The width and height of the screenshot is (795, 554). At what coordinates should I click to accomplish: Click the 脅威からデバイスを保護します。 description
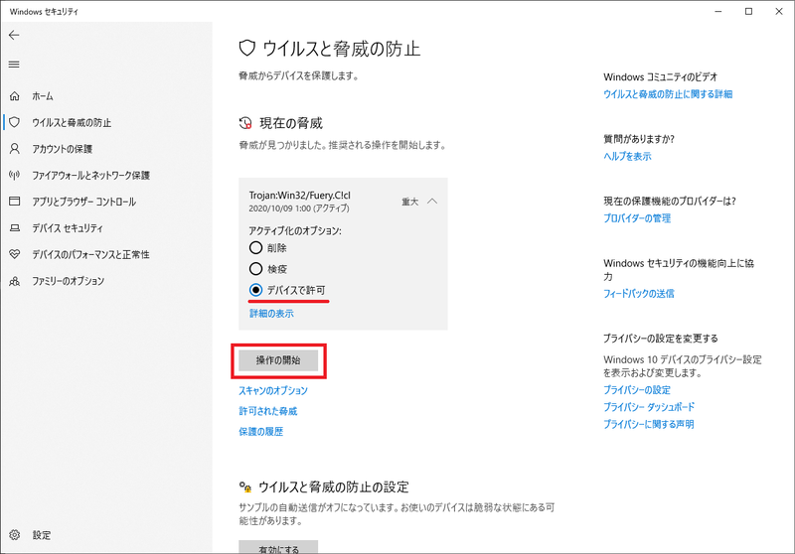pyautogui.click(x=299, y=76)
